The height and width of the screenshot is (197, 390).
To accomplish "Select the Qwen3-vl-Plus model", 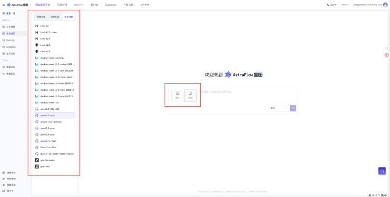I will (55, 147).
